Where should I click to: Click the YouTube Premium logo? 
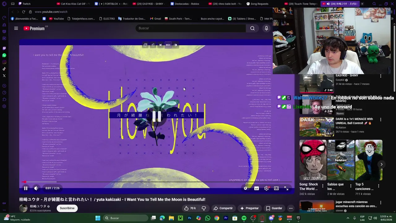pyautogui.click(x=34, y=28)
